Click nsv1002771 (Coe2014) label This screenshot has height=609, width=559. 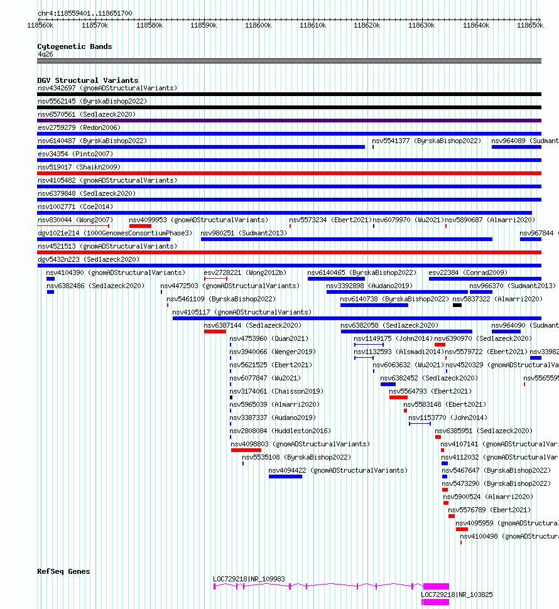[x=75, y=207]
